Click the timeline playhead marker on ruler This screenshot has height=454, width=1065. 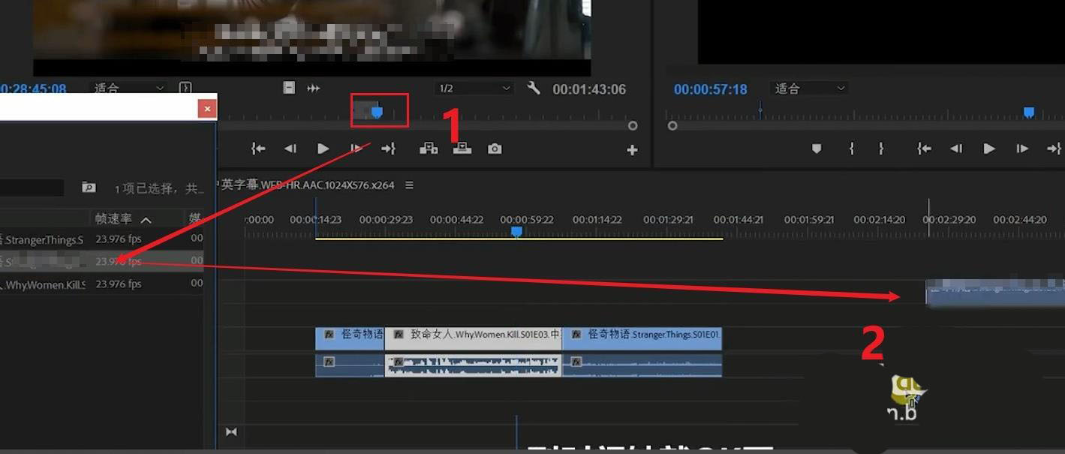coord(516,232)
